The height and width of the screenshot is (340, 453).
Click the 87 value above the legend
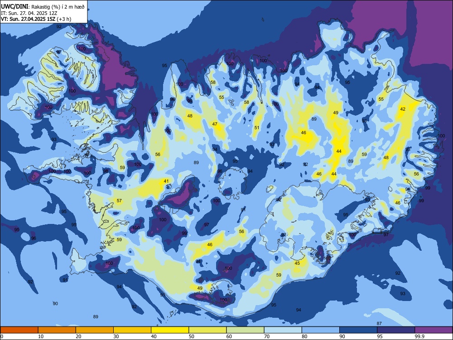coord(379,324)
